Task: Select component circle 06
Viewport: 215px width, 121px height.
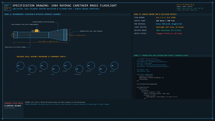Action: click(79, 69)
